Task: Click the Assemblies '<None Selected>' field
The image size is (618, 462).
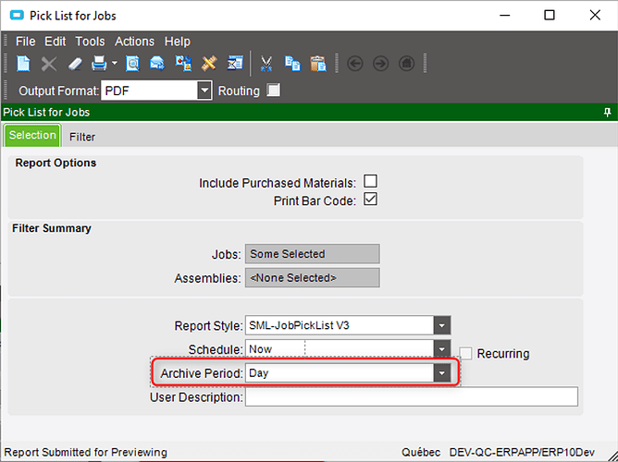Action: point(312,278)
